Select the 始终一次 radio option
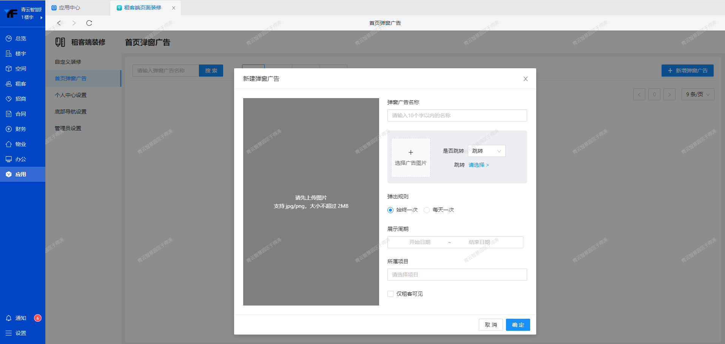 [x=390, y=210]
